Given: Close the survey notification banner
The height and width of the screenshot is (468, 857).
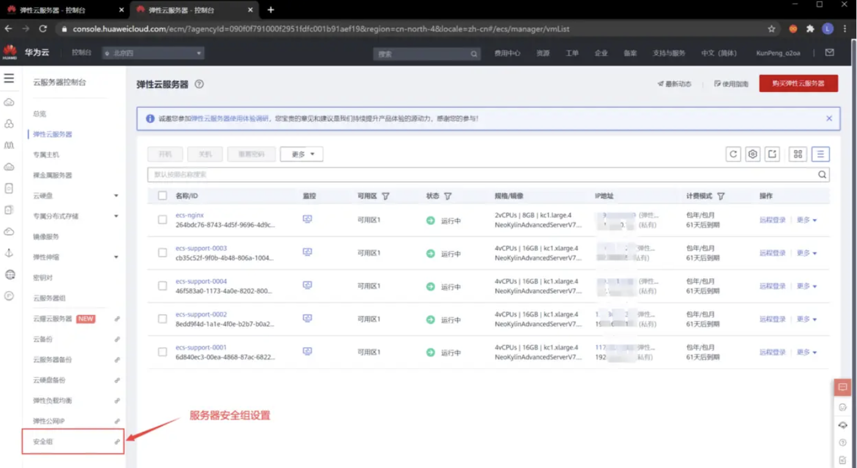Looking at the screenshot, I should 829,118.
